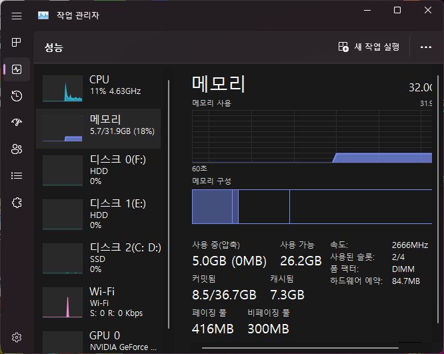Close the Task Manager window
This screenshot has width=444, height=354.
point(428,10)
